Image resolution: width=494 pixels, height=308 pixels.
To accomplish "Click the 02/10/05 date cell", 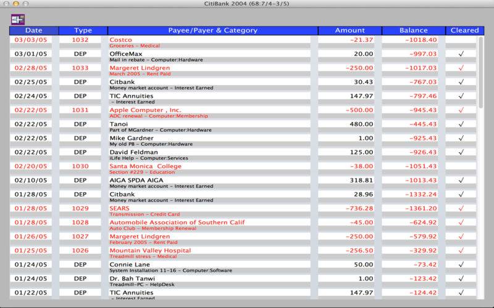I will 31,180.
